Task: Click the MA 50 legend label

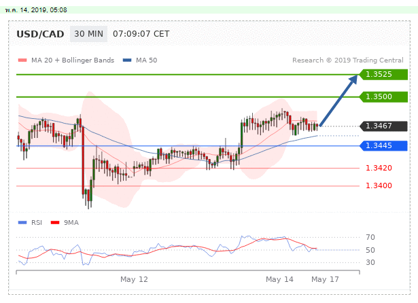Action: 147,60
